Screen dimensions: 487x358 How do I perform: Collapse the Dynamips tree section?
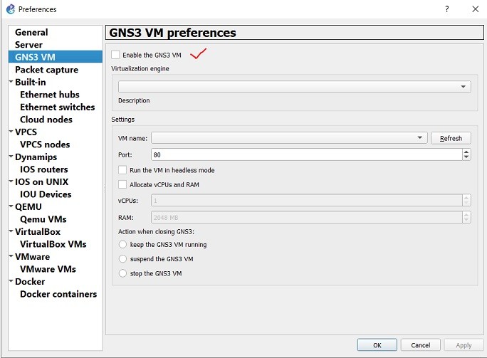click(11, 157)
